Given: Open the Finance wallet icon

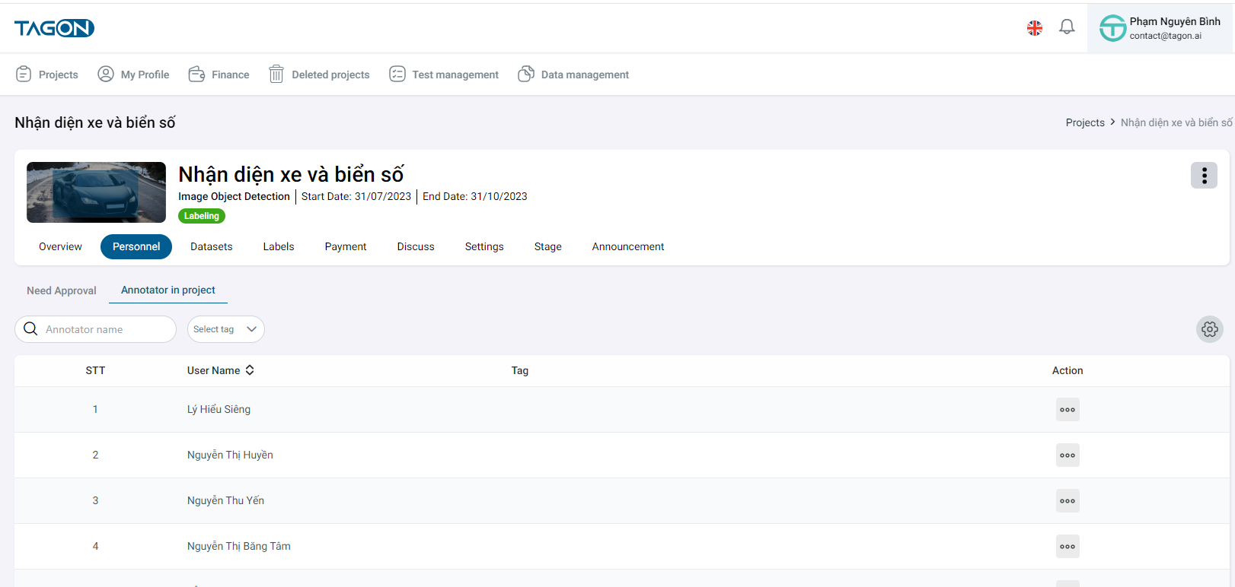Looking at the screenshot, I should [196, 74].
